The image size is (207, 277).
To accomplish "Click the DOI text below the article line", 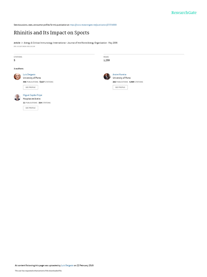I will (24, 47).
